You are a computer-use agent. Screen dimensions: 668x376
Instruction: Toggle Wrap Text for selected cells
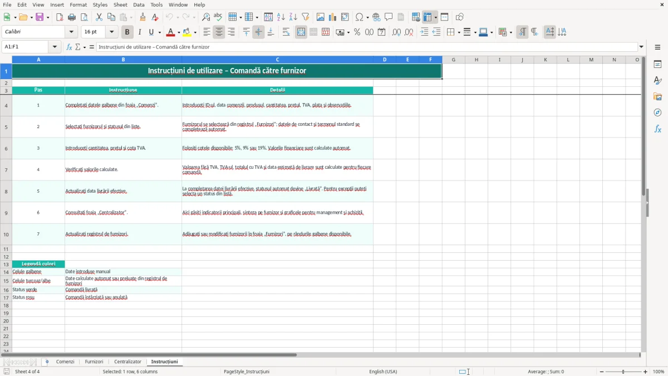[286, 32]
